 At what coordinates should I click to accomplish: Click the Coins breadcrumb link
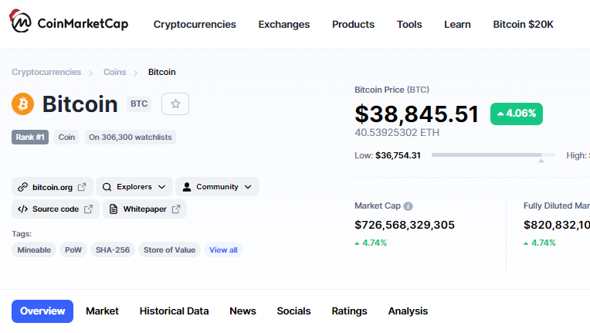click(x=115, y=72)
